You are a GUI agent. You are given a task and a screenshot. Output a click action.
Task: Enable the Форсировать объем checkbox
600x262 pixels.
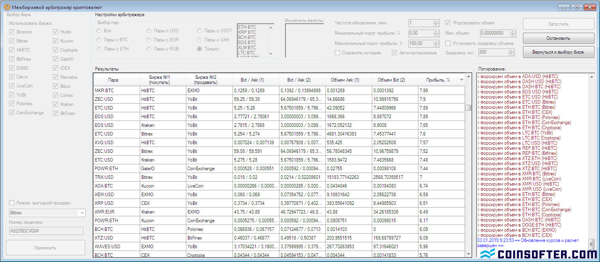(448, 23)
